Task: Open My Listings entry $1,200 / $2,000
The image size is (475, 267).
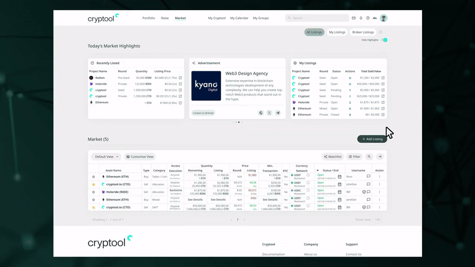Action: click(383, 78)
